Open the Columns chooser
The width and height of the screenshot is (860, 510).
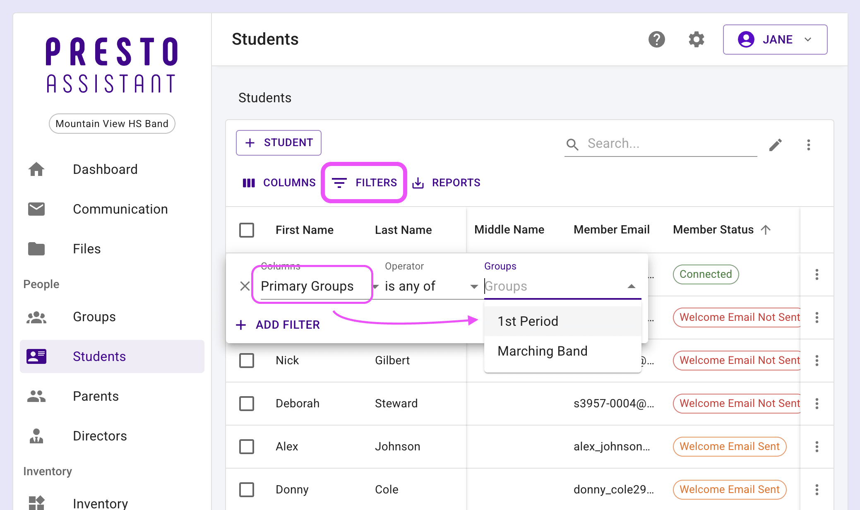(279, 183)
